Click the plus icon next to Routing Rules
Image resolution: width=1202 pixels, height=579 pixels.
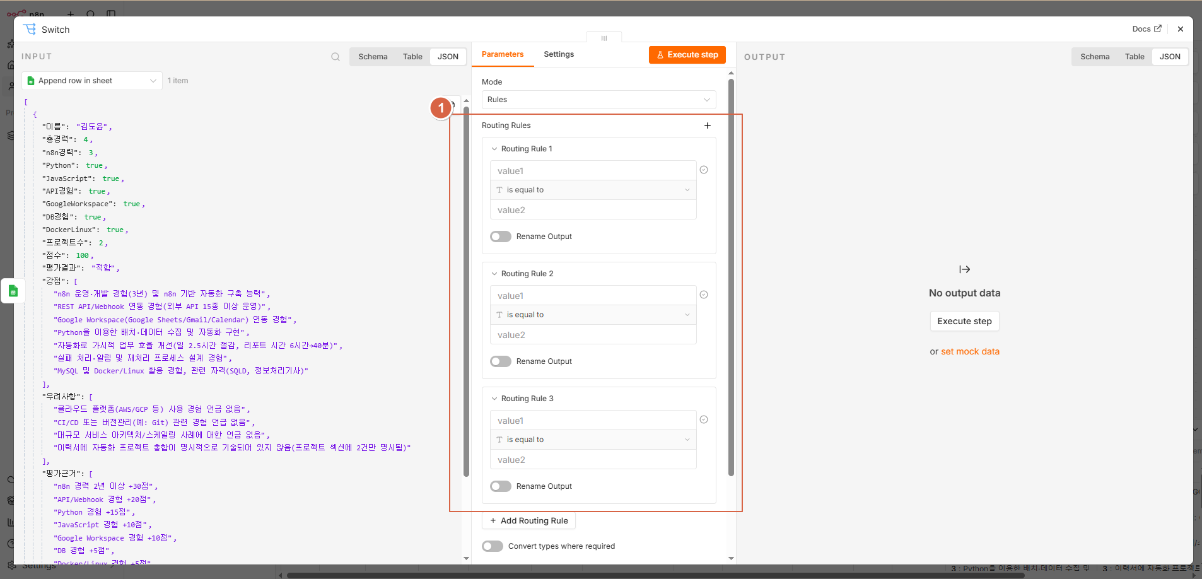pos(708,126)
